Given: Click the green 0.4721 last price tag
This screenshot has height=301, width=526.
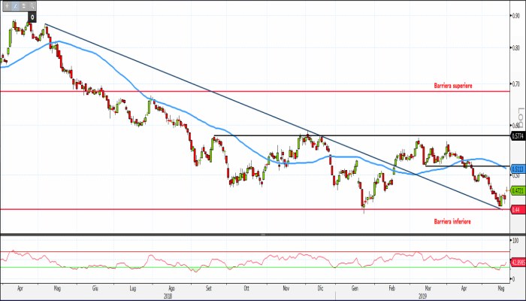Looking at the screenshot, I should pos(517,191).
